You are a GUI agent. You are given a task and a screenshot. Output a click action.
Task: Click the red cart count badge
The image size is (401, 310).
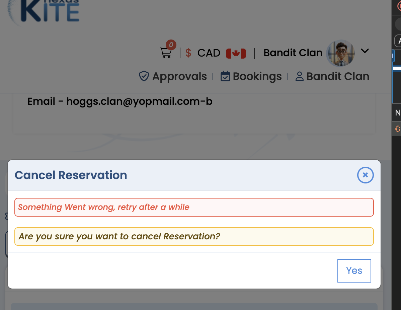(x=171, y=45)
